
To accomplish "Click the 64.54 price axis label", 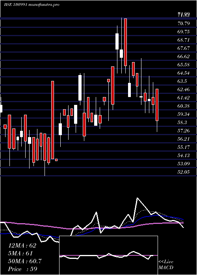I will pos(184,73).
